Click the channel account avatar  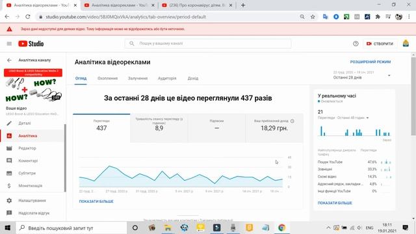pyautogui.click(x=406, y=44)
